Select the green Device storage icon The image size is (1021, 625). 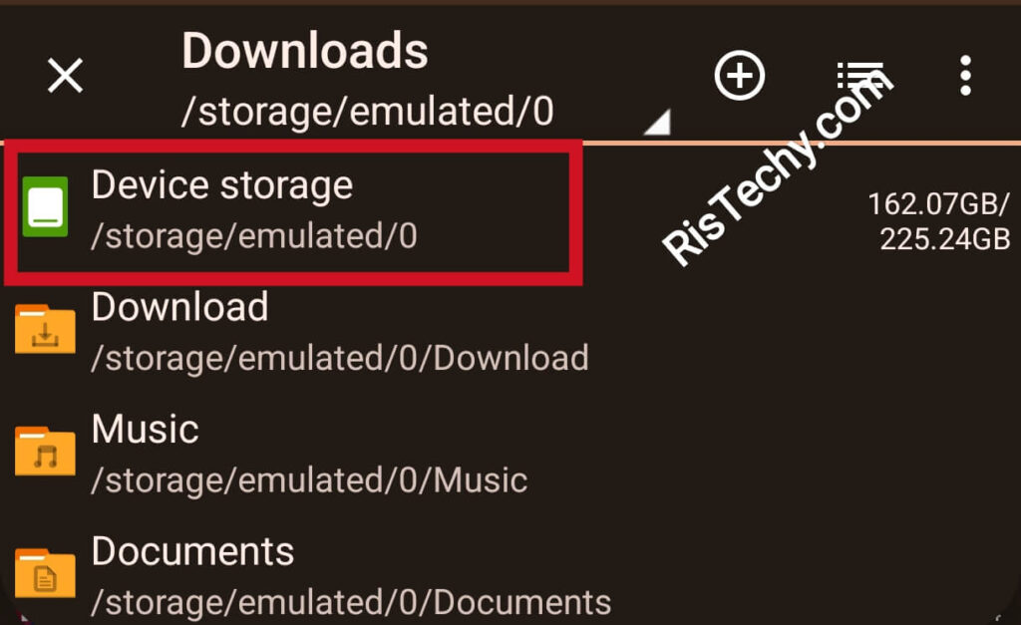click(45, 206)
